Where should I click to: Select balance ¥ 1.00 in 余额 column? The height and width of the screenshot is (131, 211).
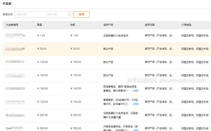click(x=74, y=35)
